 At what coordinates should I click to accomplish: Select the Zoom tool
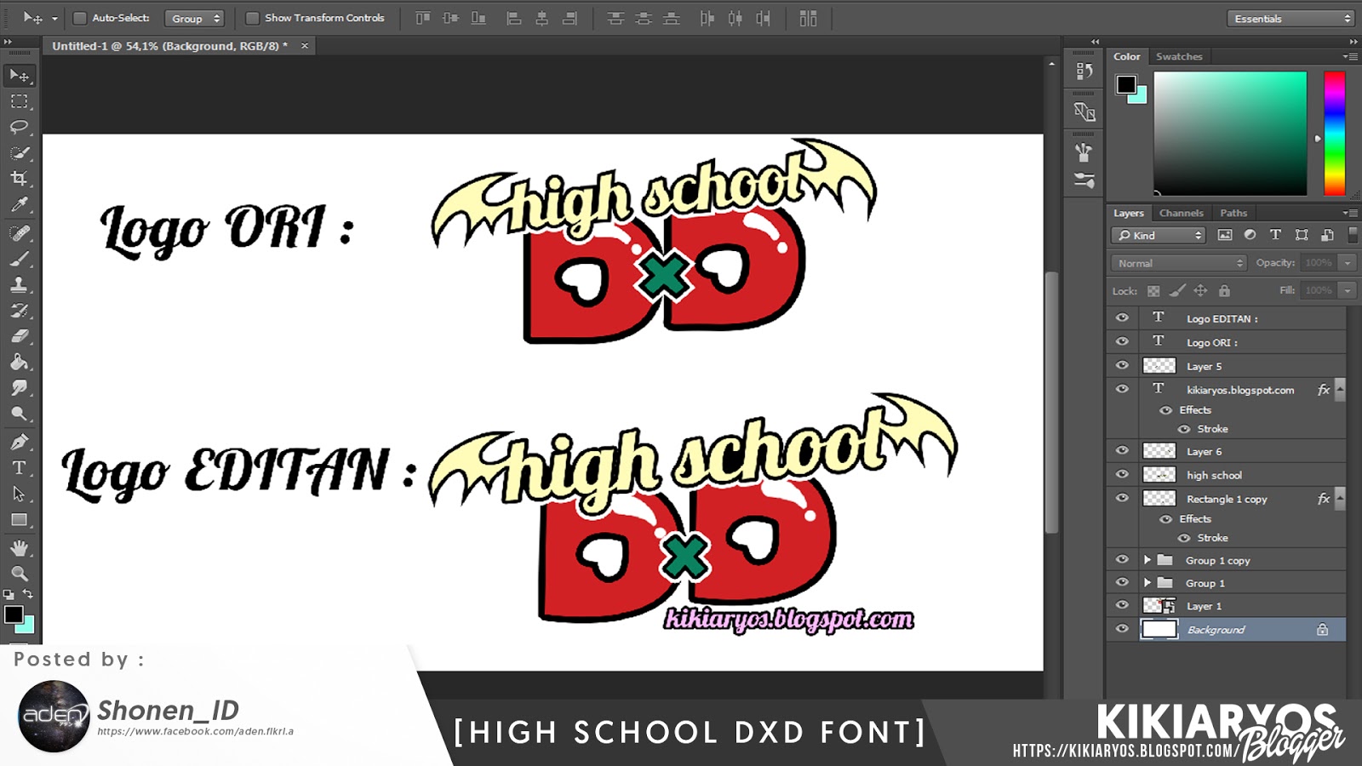pyautogui.click(x=20, y=573)
